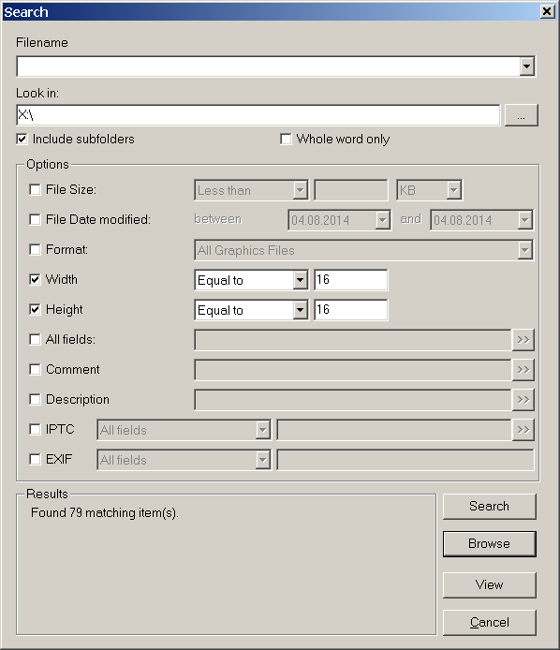This screenshot has width=560, height=650.
Task: Click the View button
Action: [489, 585]
